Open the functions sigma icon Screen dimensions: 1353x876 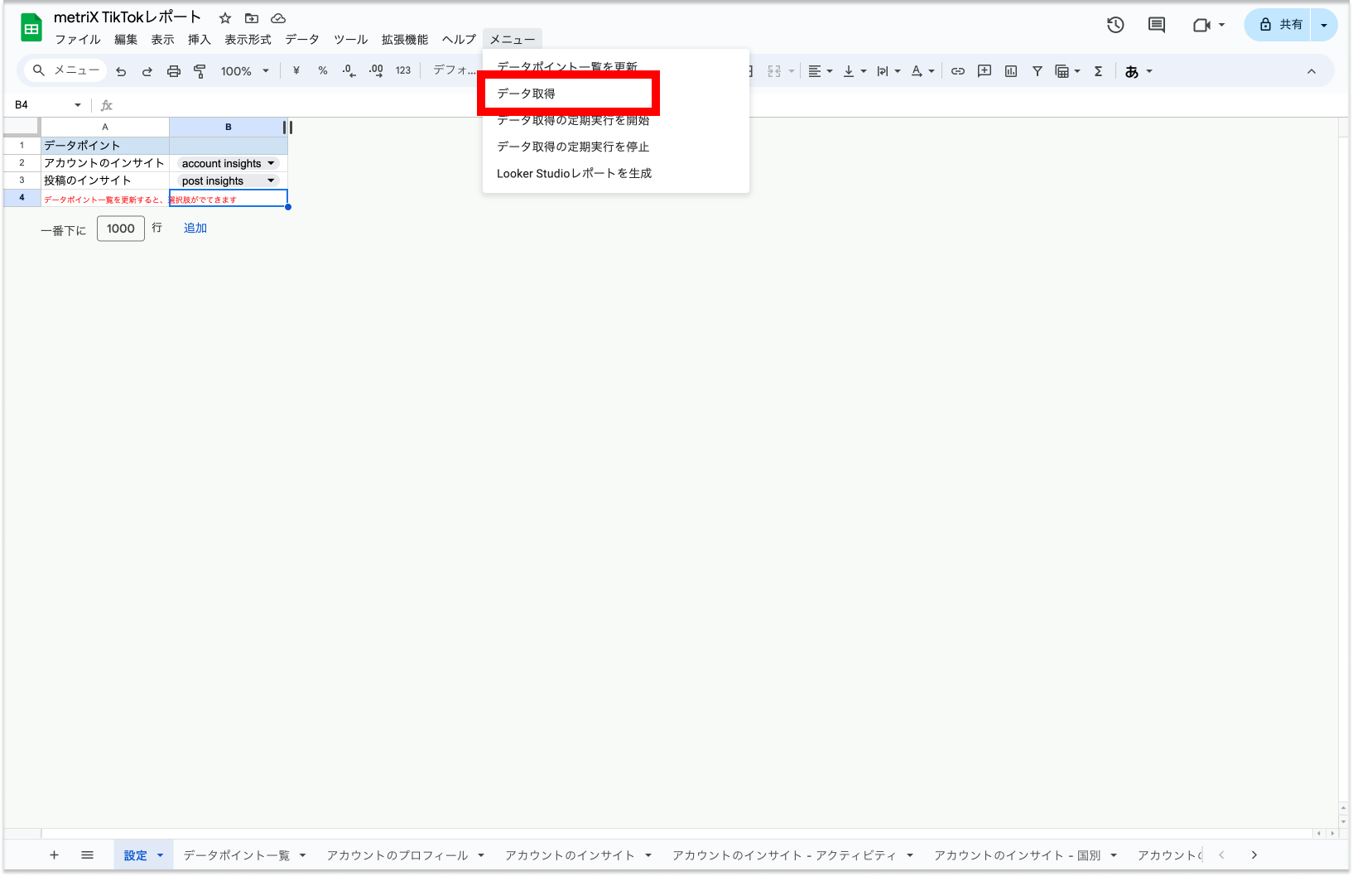pos(1099,71)
